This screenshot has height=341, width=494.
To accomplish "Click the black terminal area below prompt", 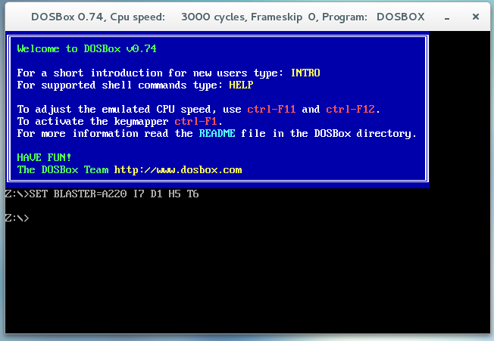I will tap(247, 278).
